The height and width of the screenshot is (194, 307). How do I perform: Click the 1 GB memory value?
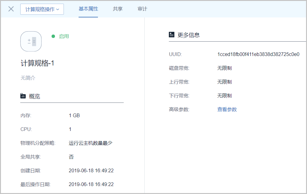(x=74, y=115)
